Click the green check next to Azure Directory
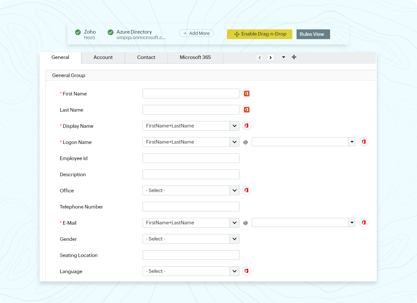The image size is (417, 303). (x=111, y=32)
